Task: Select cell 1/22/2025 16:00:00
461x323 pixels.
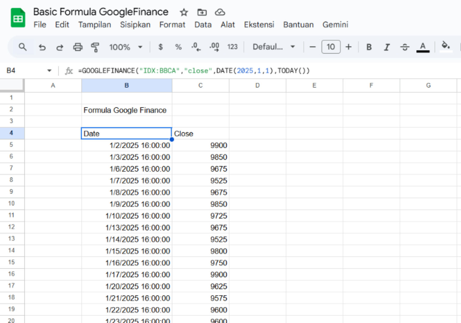Action: coord(127,310)
